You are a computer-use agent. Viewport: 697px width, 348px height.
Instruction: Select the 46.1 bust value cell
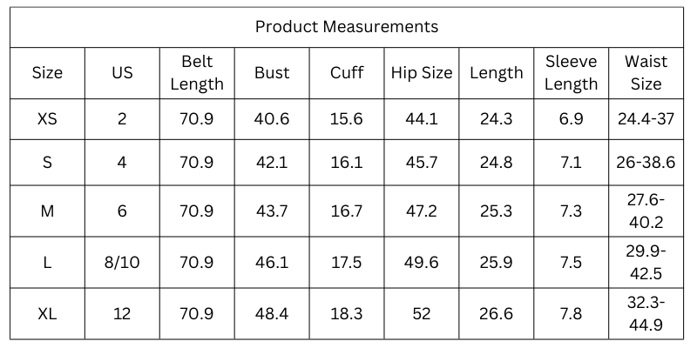(x=272, y=262)
